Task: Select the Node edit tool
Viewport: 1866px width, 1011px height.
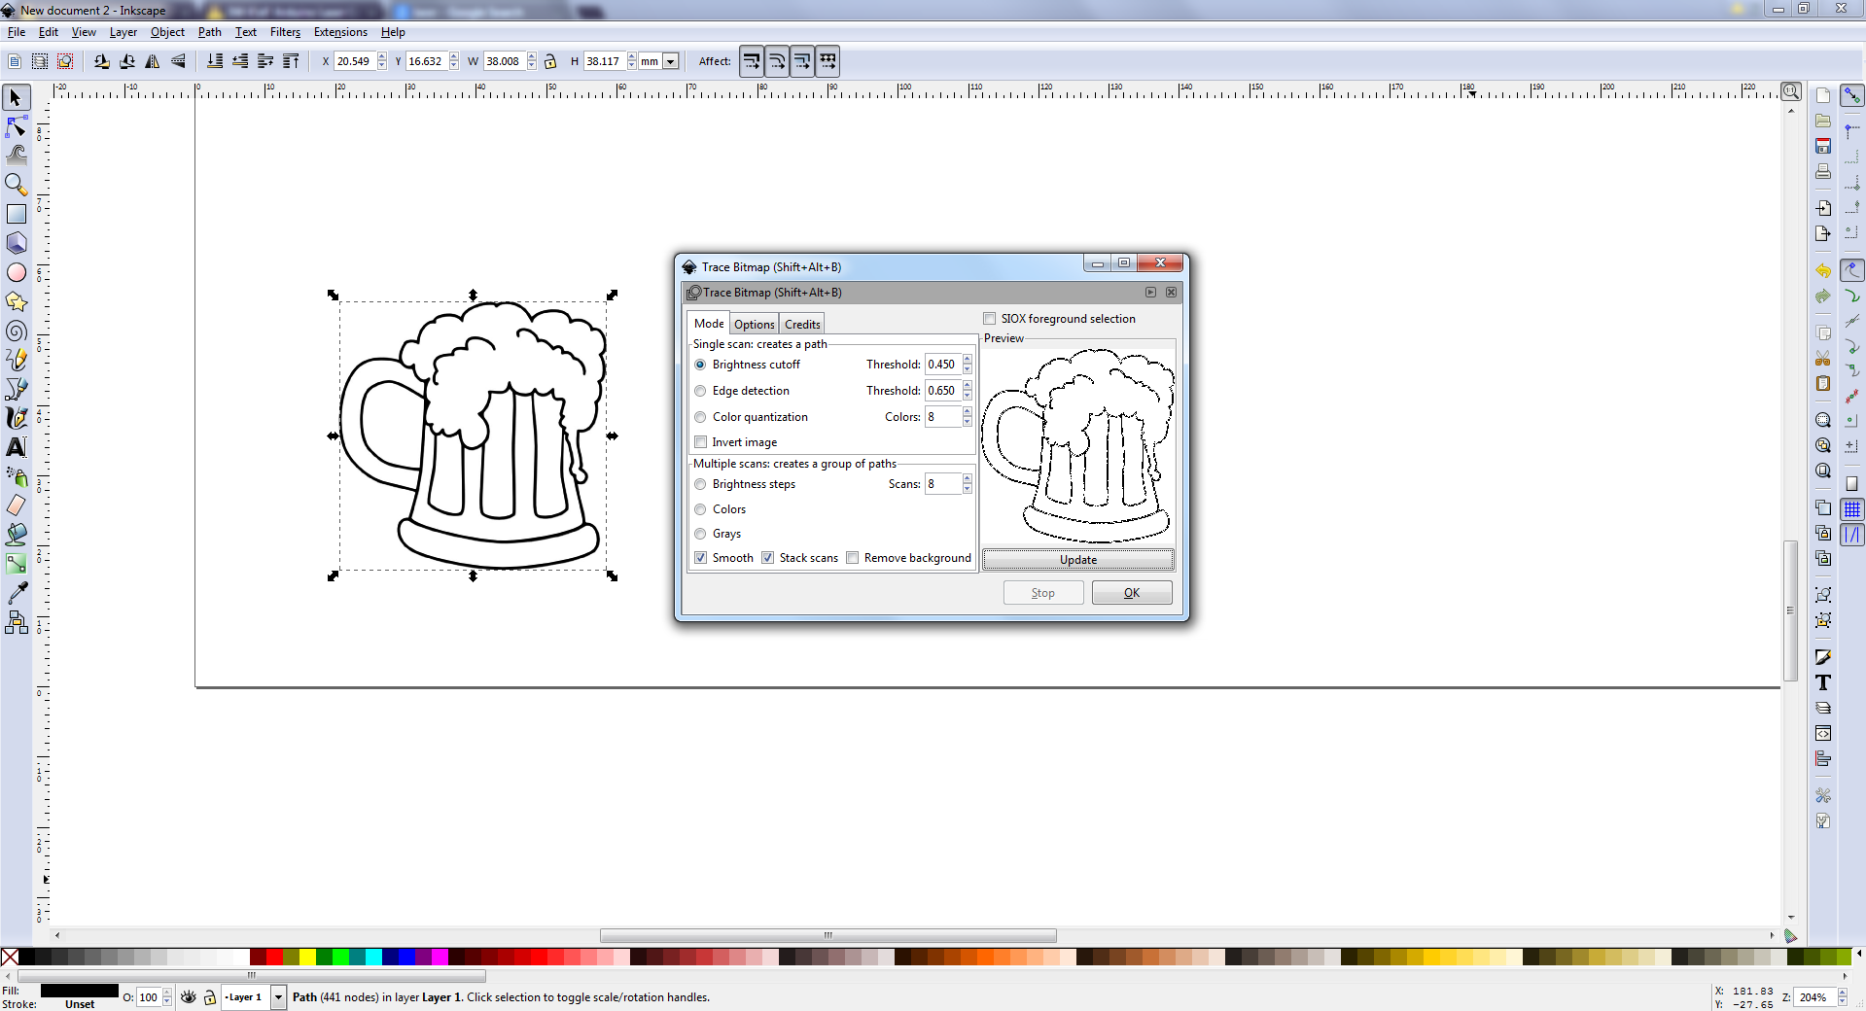Action: point(17,126)
